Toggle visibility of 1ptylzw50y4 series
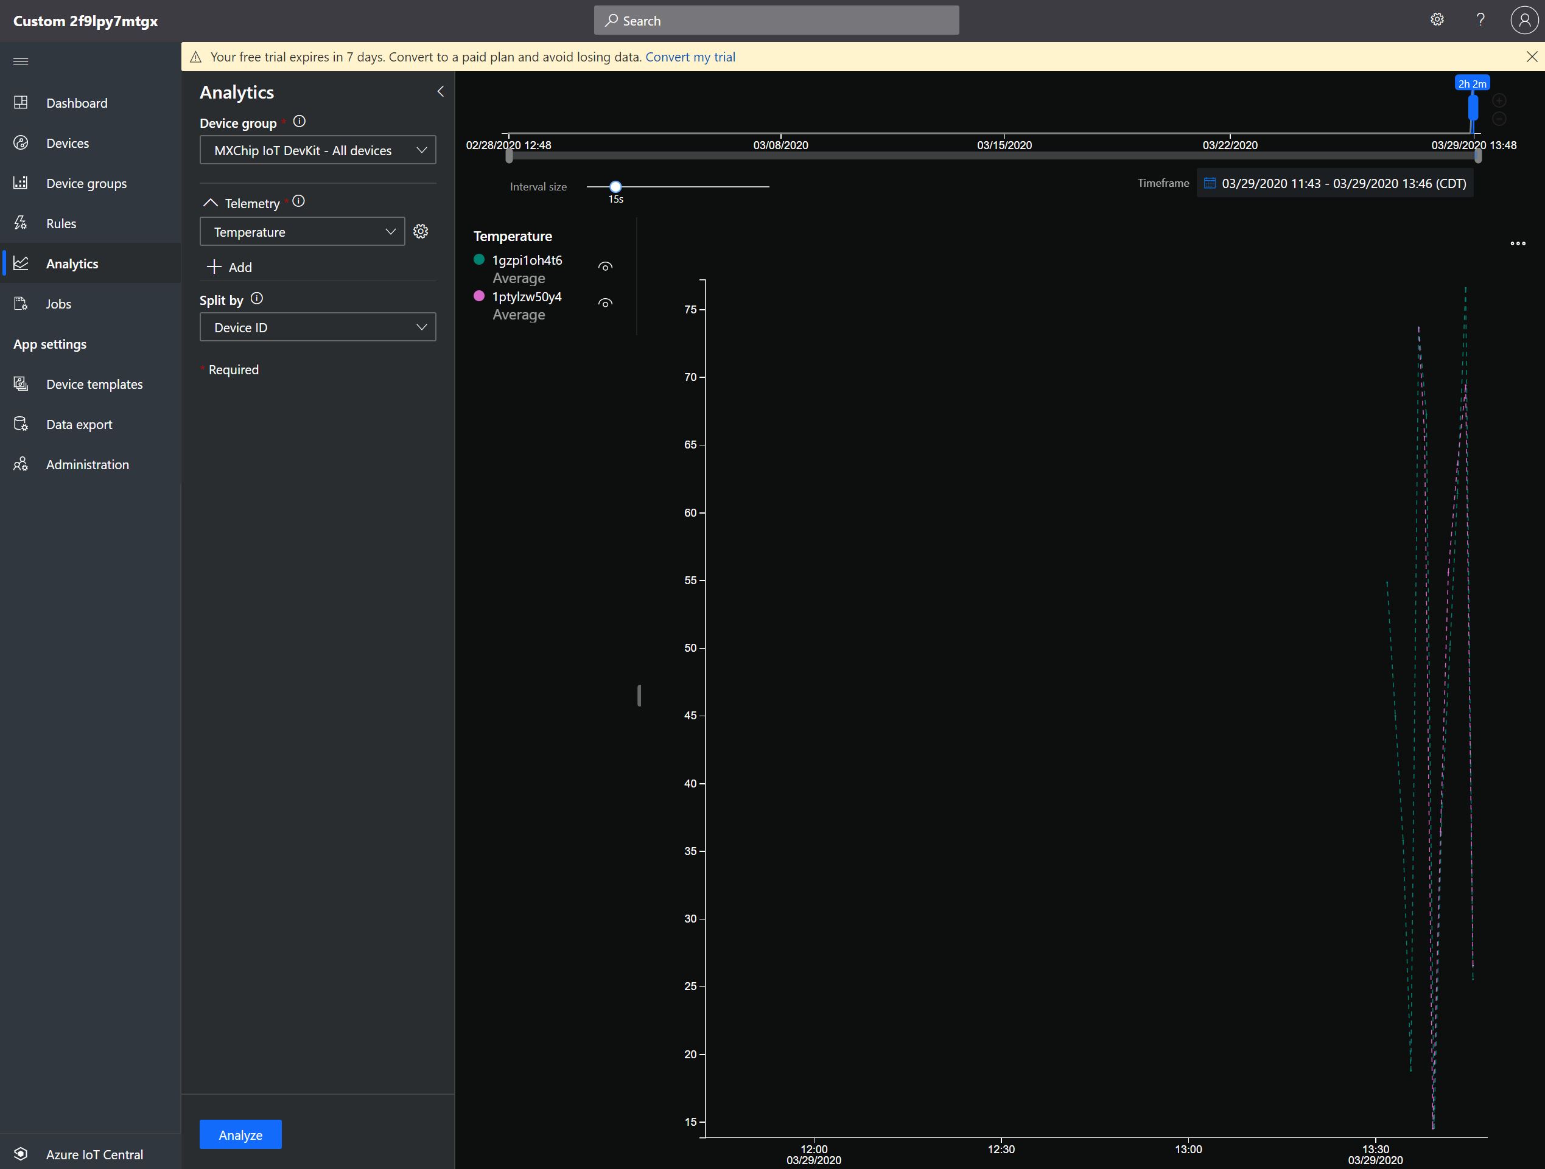The image size is (1545, 1169). click(605, 303)
